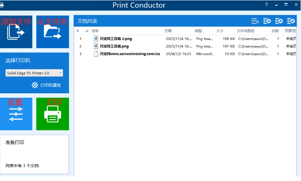
Task: Click the 196 KB size cell
Action: coord(229,39)
